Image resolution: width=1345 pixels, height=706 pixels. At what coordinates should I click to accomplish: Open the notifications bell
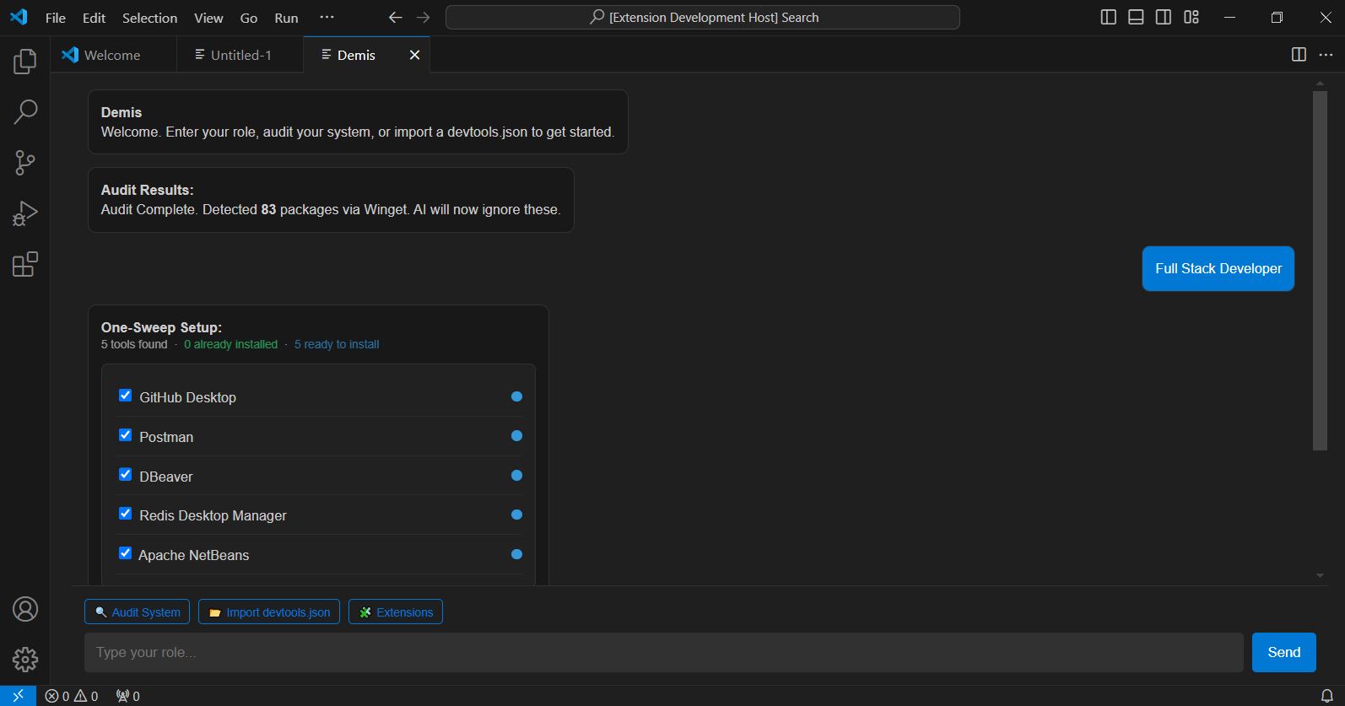pyautogui.click(x=1326, y=696)
